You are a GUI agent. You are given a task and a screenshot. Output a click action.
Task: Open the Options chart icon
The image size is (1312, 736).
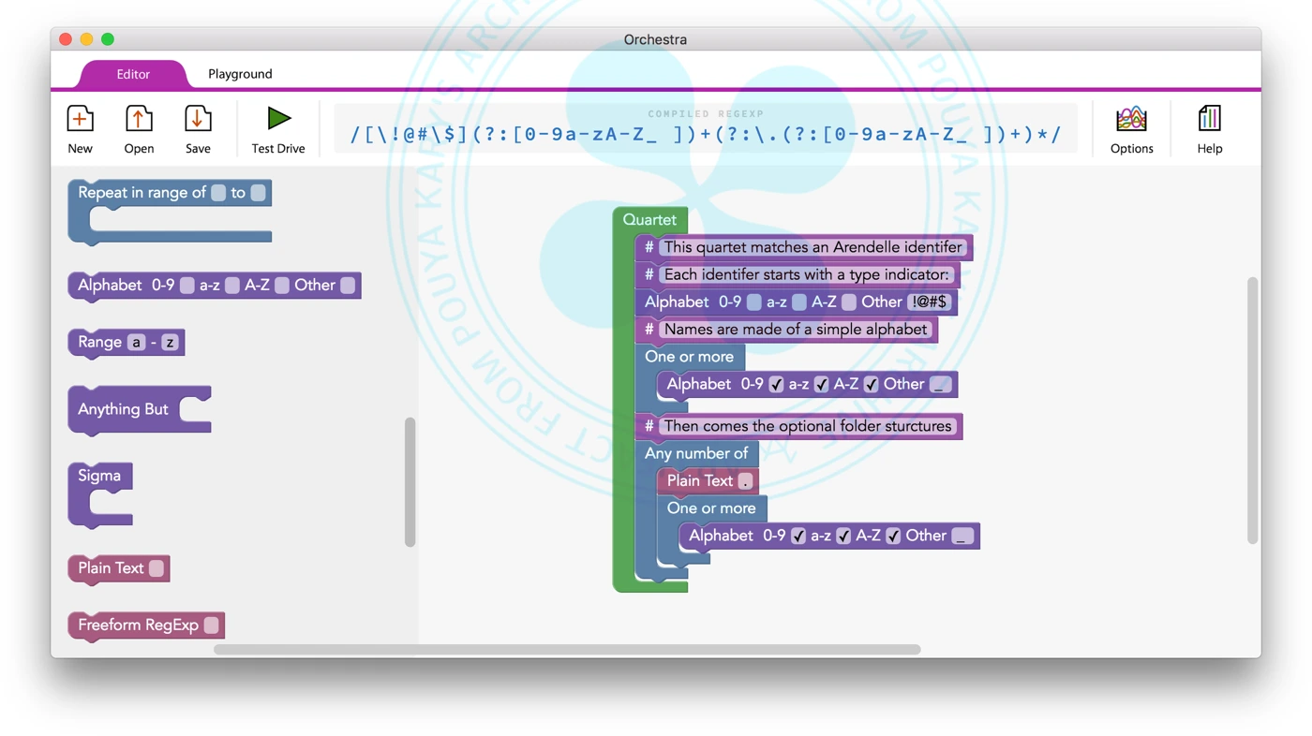coord(1131,120)
